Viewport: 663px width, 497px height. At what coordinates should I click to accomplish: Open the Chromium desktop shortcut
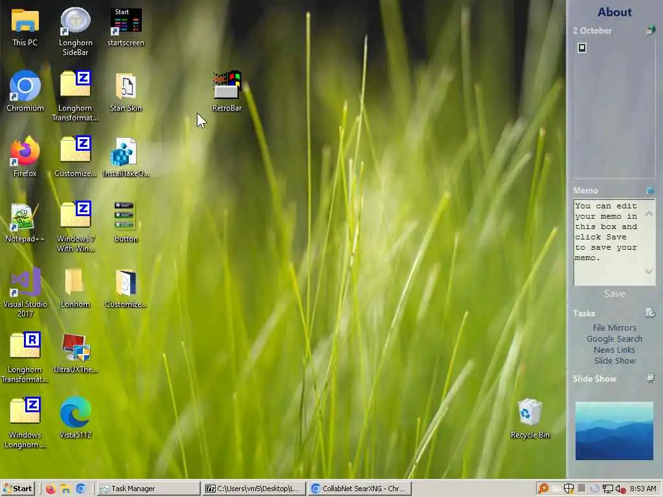(x=25, y=92)
